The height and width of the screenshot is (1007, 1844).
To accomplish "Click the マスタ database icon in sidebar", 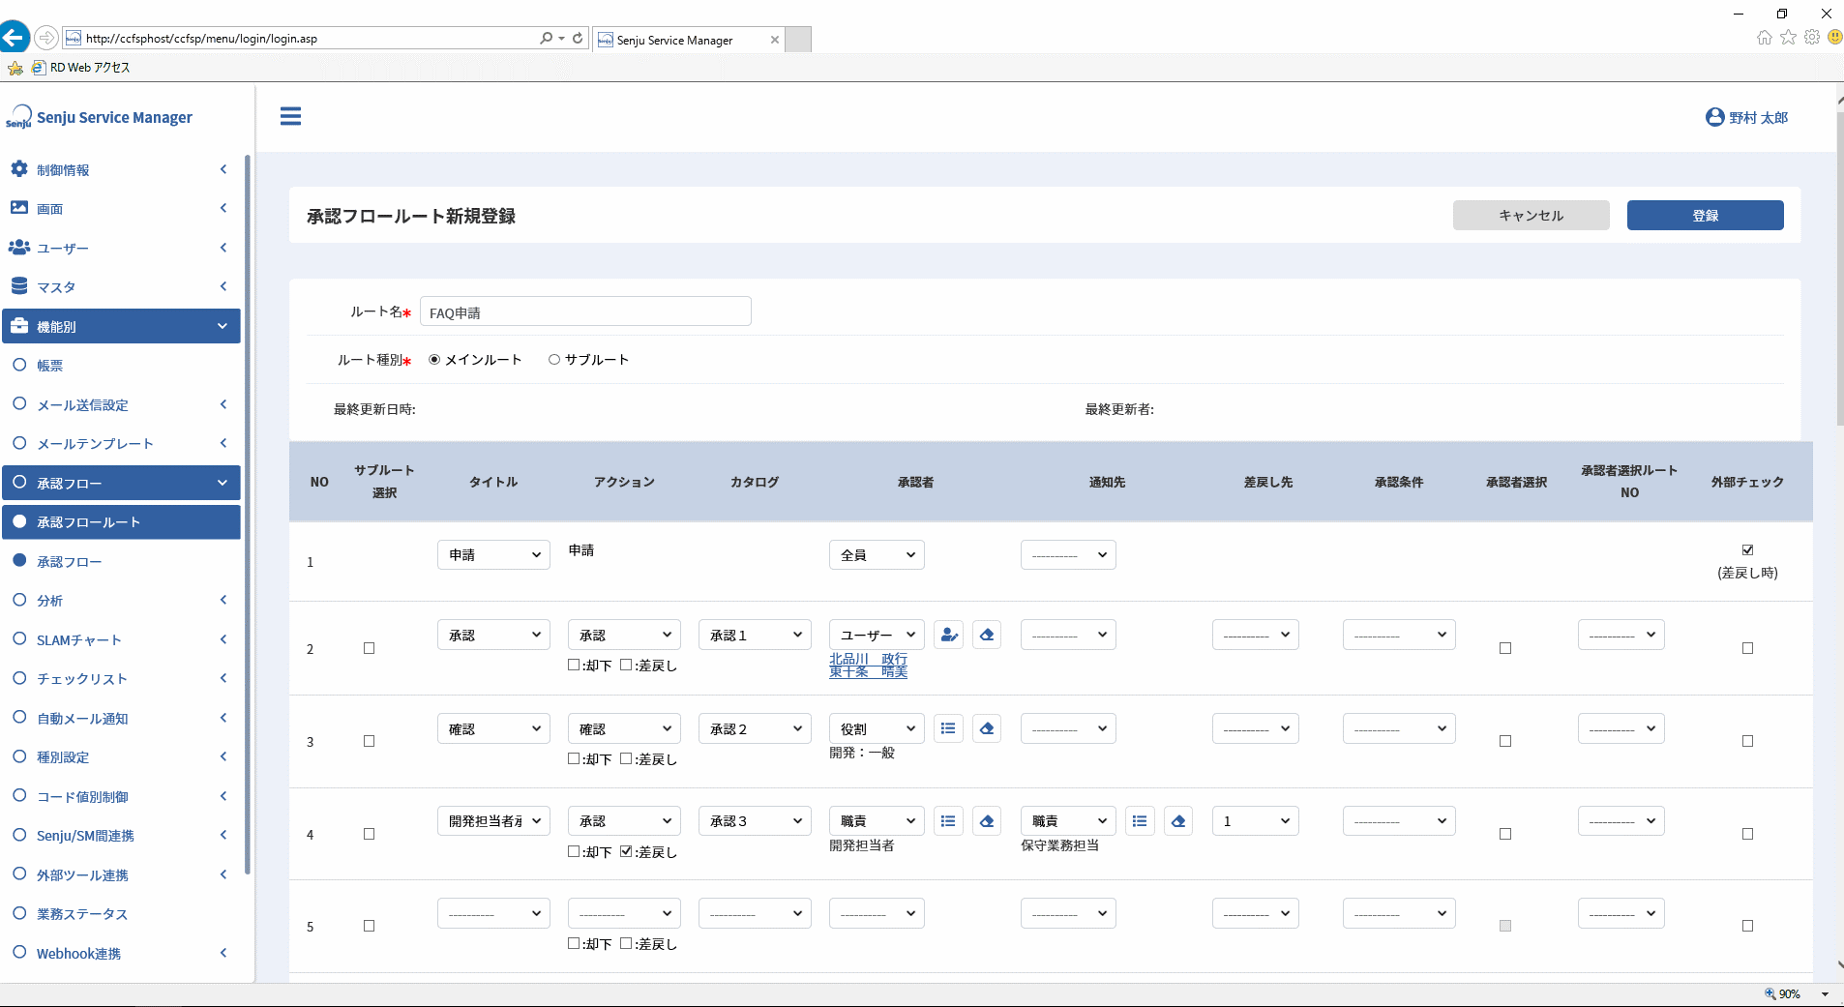I will pyautogui.click(x=19, y=286).
